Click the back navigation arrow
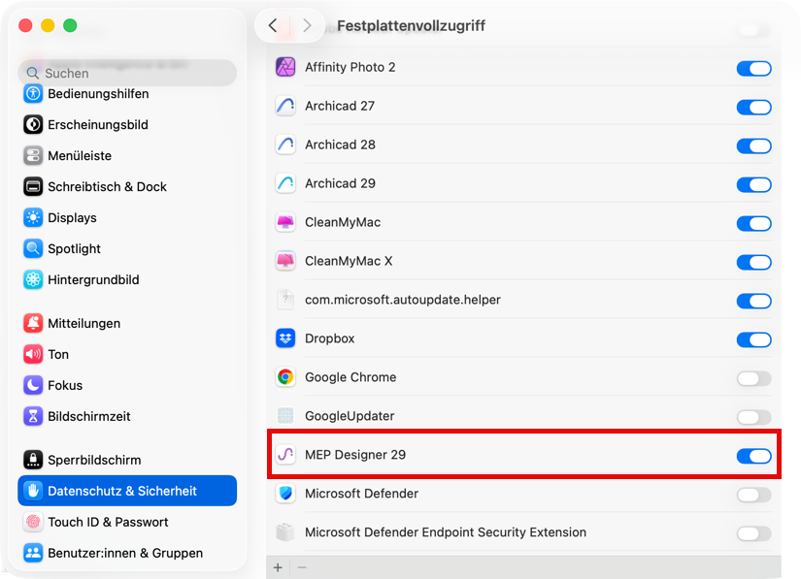 pyautogui.click(x=273, y=26)
